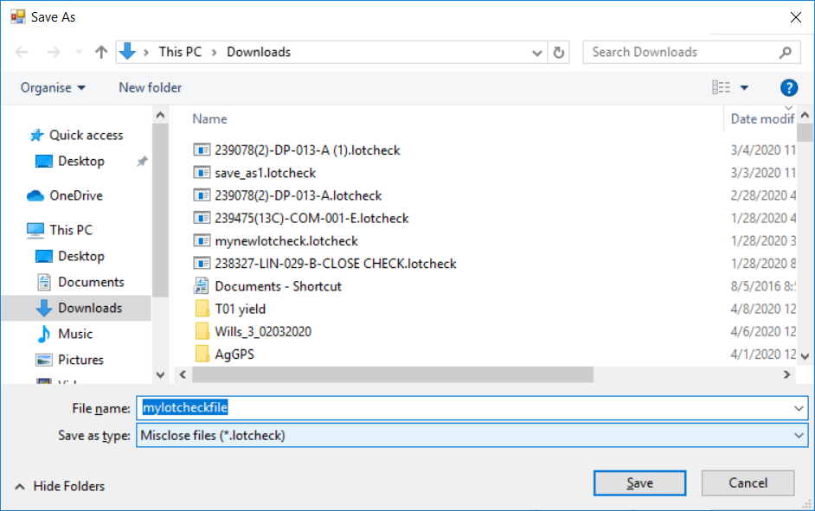This screenshot has width=815, height=511.
Task: Expand the Save as type combo box
Action: (x=799, y=436)
